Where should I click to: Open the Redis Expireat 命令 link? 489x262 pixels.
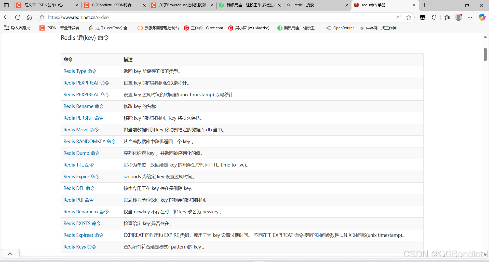[84, 235]
